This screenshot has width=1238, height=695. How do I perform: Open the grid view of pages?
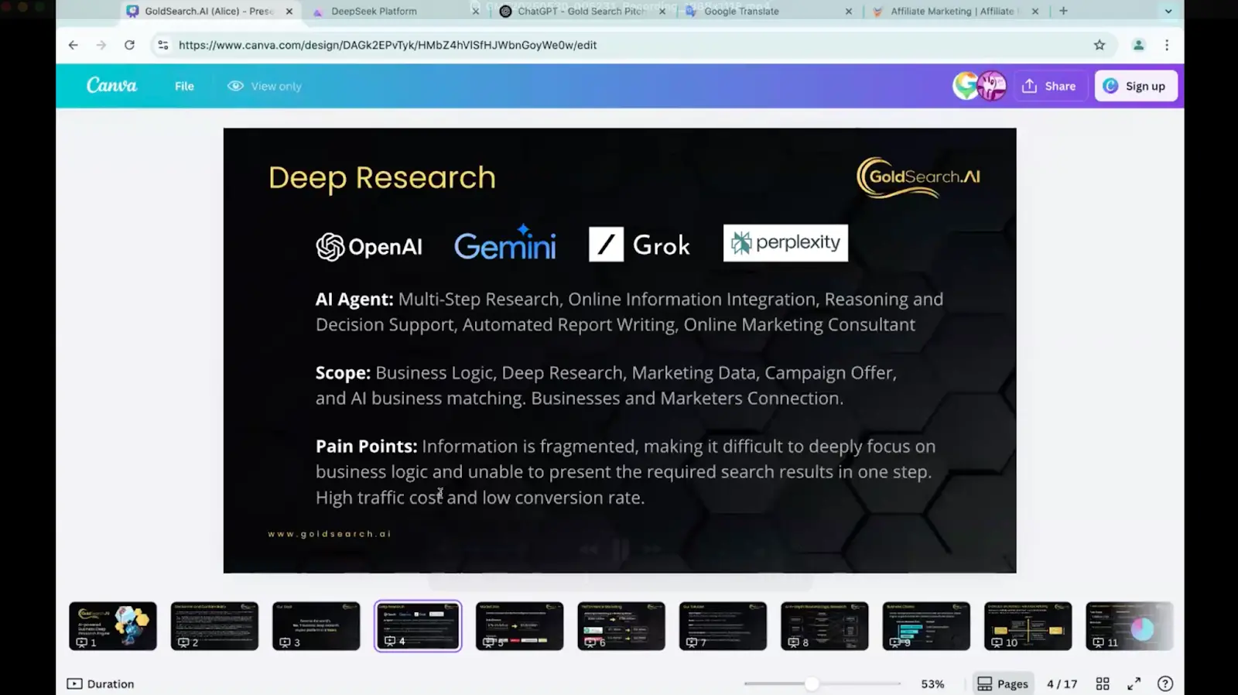pos(1103,683)
